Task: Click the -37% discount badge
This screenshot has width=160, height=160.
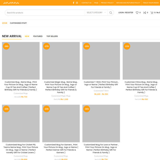Action: coord(46,46)
